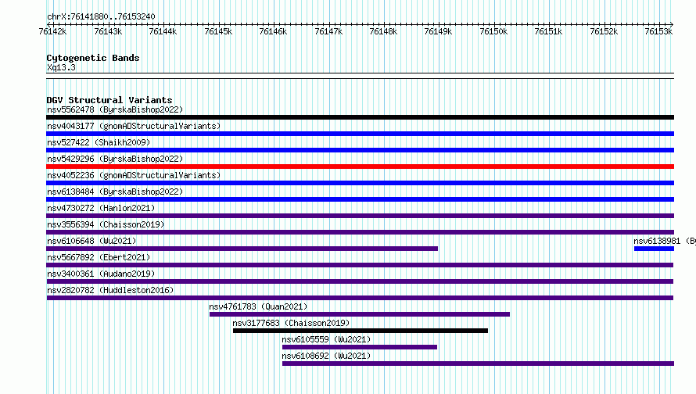This screenshot has height=394, width=696.
Task: Select the purple nsv6105559 variant bar
Action: [360, 347]
